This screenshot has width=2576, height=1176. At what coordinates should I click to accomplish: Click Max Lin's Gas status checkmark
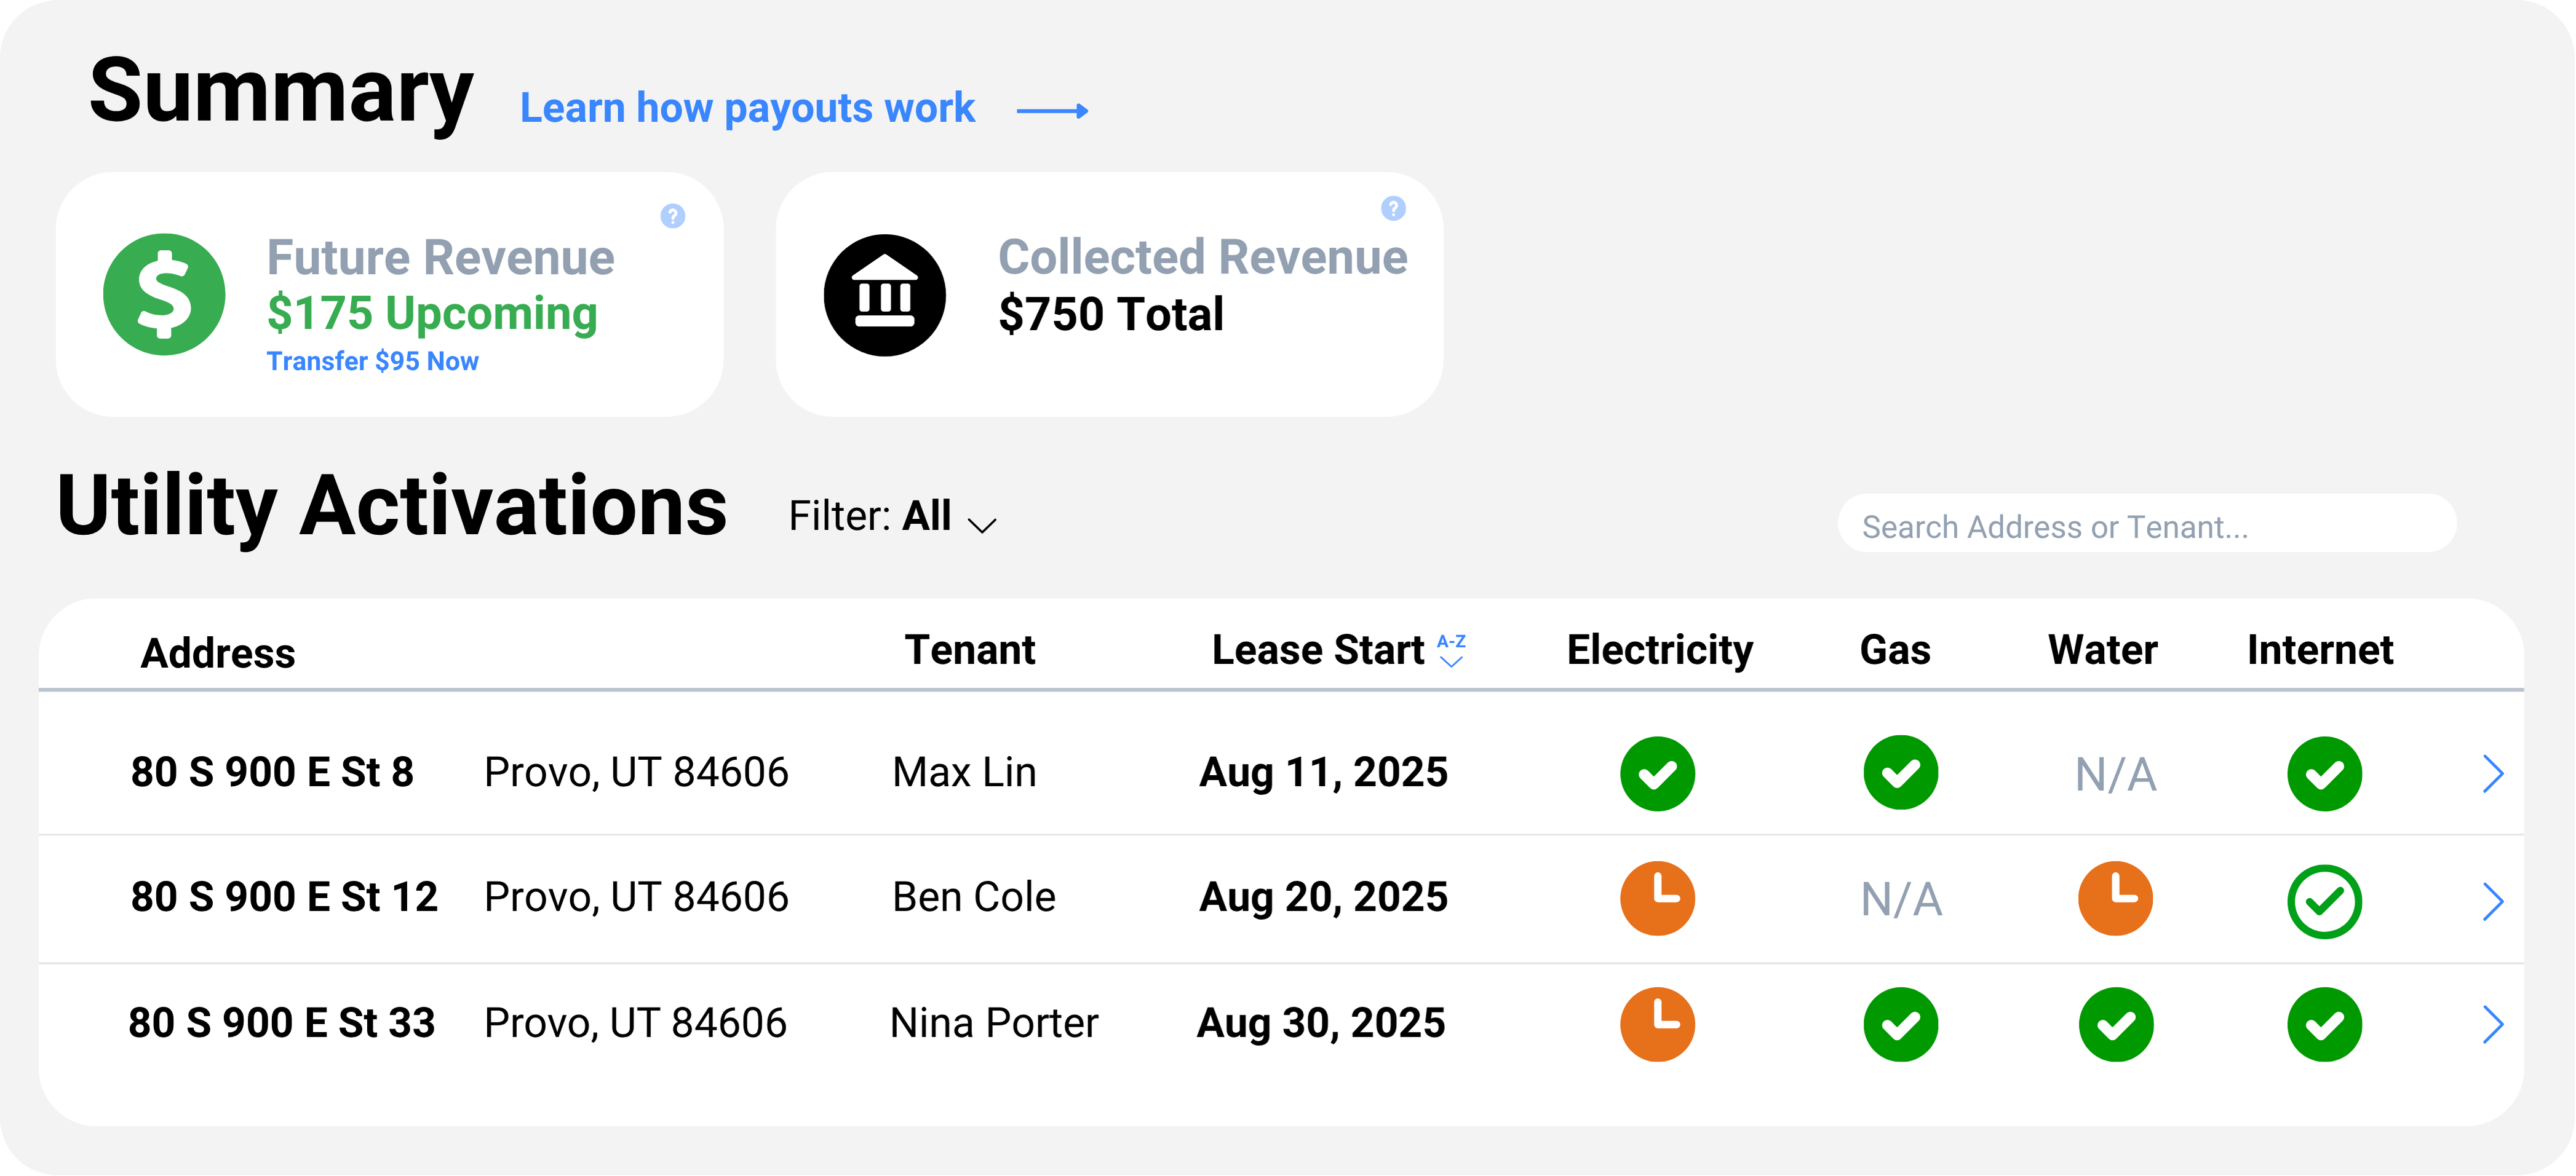pos(1900,773)
